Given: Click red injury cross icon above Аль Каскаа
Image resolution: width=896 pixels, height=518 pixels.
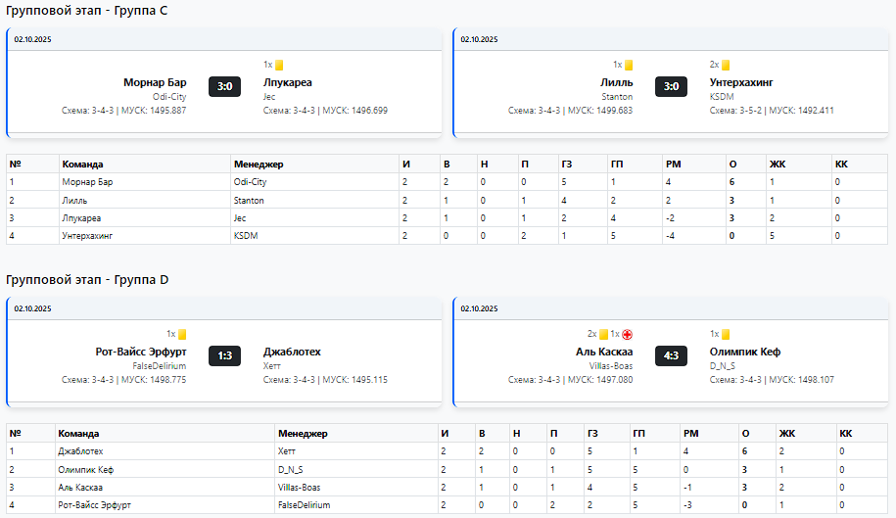Looking at the screenshot, I should coord(628,335).
